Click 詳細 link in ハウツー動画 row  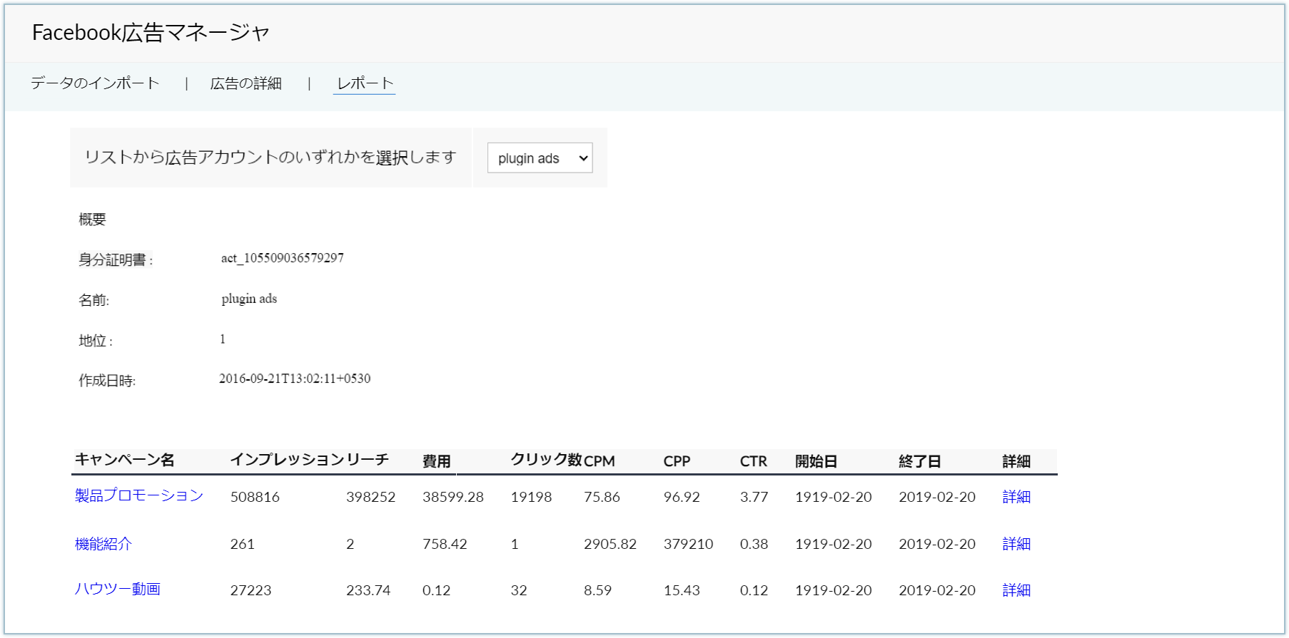tap(1016, 590)
